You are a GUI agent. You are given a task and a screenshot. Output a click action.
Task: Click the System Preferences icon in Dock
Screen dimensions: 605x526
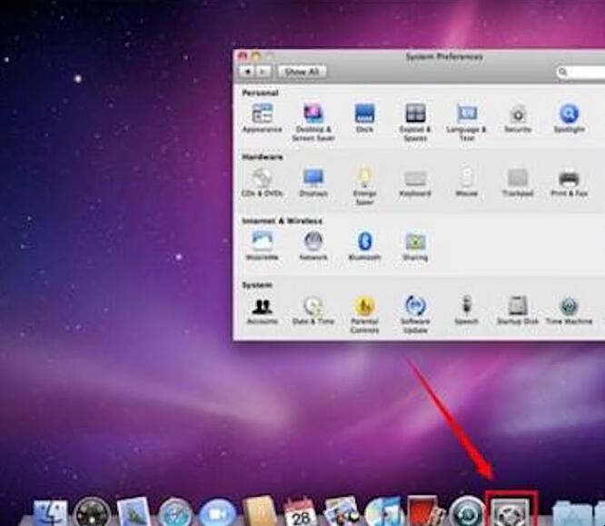[512, 511]
